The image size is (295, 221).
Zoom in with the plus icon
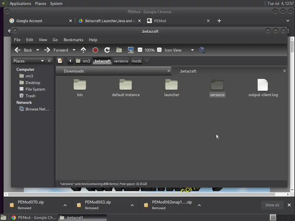coord(159,50)
